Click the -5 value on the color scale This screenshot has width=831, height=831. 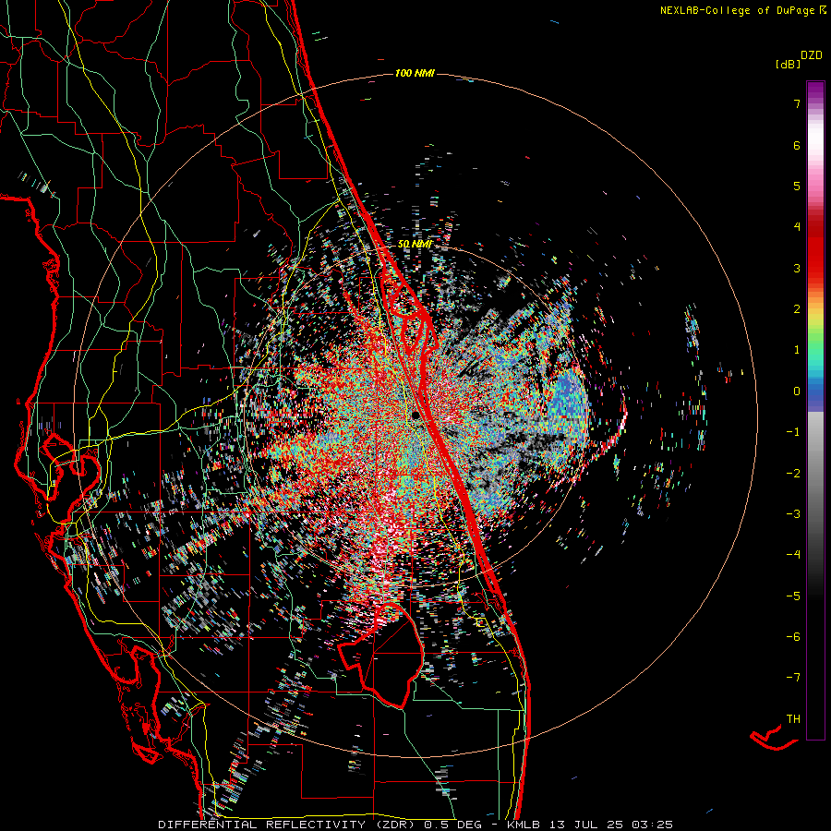pyautogui.click(x=793, y=596)
